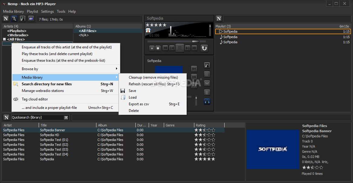Viewport: 353px width, 183px height.
Task: Show the cover panel icon in player
Action: tap(207, 65)
